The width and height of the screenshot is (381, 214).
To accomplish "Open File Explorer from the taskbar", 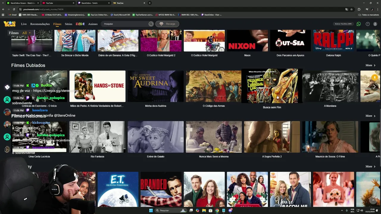I will [204, 210].
